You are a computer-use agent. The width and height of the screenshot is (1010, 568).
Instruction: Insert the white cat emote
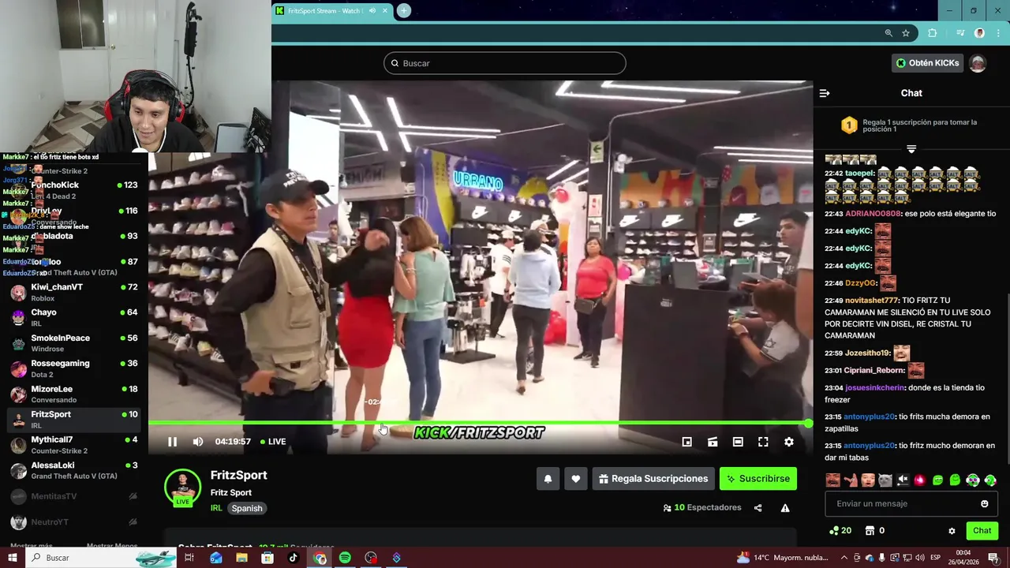click(885, 480)
